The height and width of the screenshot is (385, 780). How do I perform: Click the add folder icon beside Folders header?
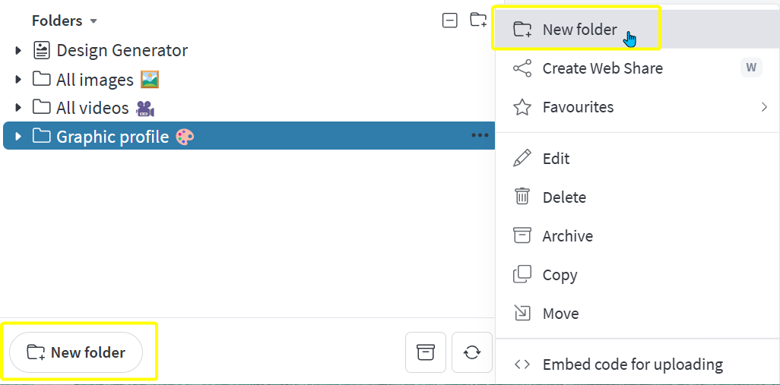[478, 21]
